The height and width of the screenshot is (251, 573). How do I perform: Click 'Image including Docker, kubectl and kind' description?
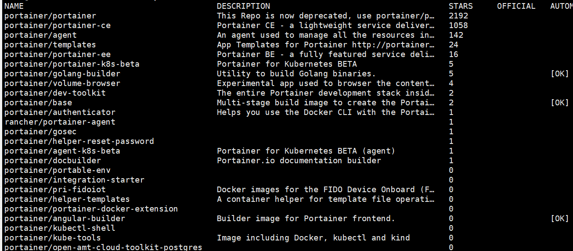pos(314,238)
